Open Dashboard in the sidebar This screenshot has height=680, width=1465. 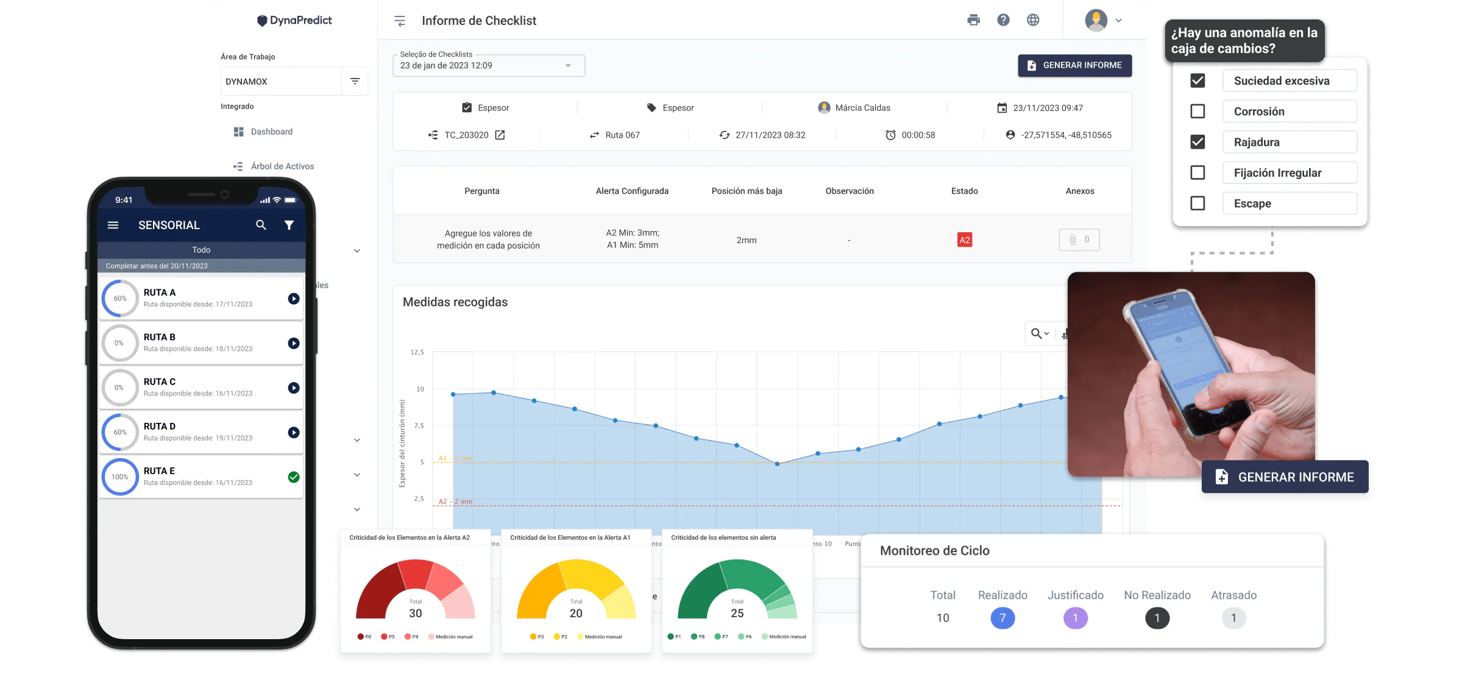271,132
